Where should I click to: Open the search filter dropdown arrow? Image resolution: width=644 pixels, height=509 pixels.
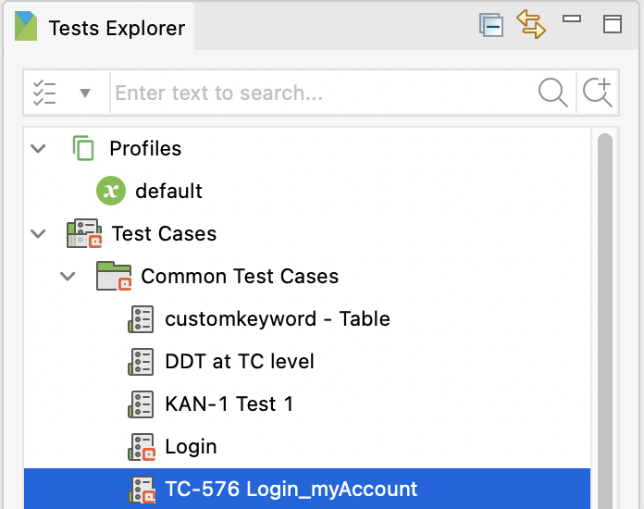(x=85, y=93)
